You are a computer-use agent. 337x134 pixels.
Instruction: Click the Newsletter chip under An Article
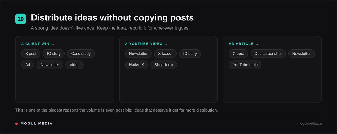(302, 54)
